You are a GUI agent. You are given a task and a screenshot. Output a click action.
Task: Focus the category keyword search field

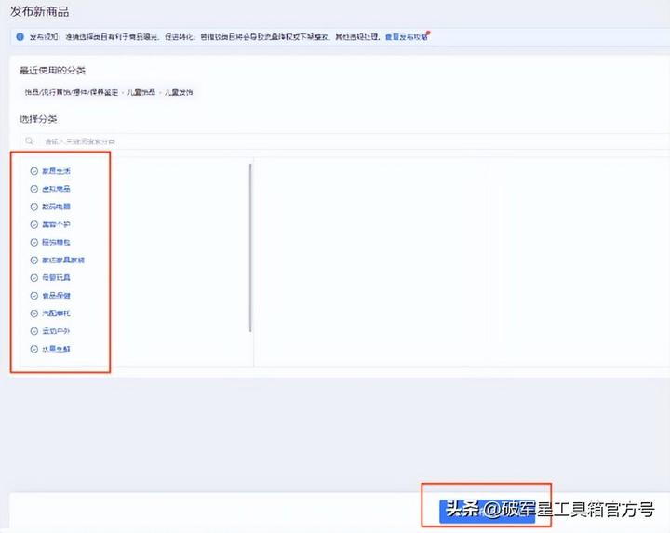point(344,141)
